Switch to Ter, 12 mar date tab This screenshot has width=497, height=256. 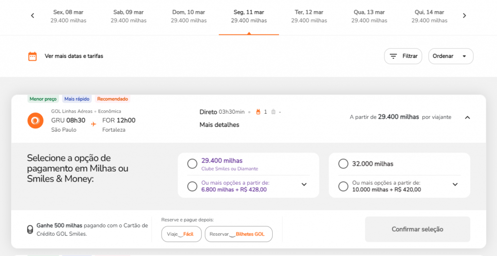pyautogui.click(x=309, y=16)
